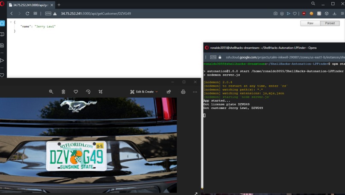Open the Photos more options ellipsis
Image resolution: width=345 pixels, height=195 pixels.
(x=195, y=92)
